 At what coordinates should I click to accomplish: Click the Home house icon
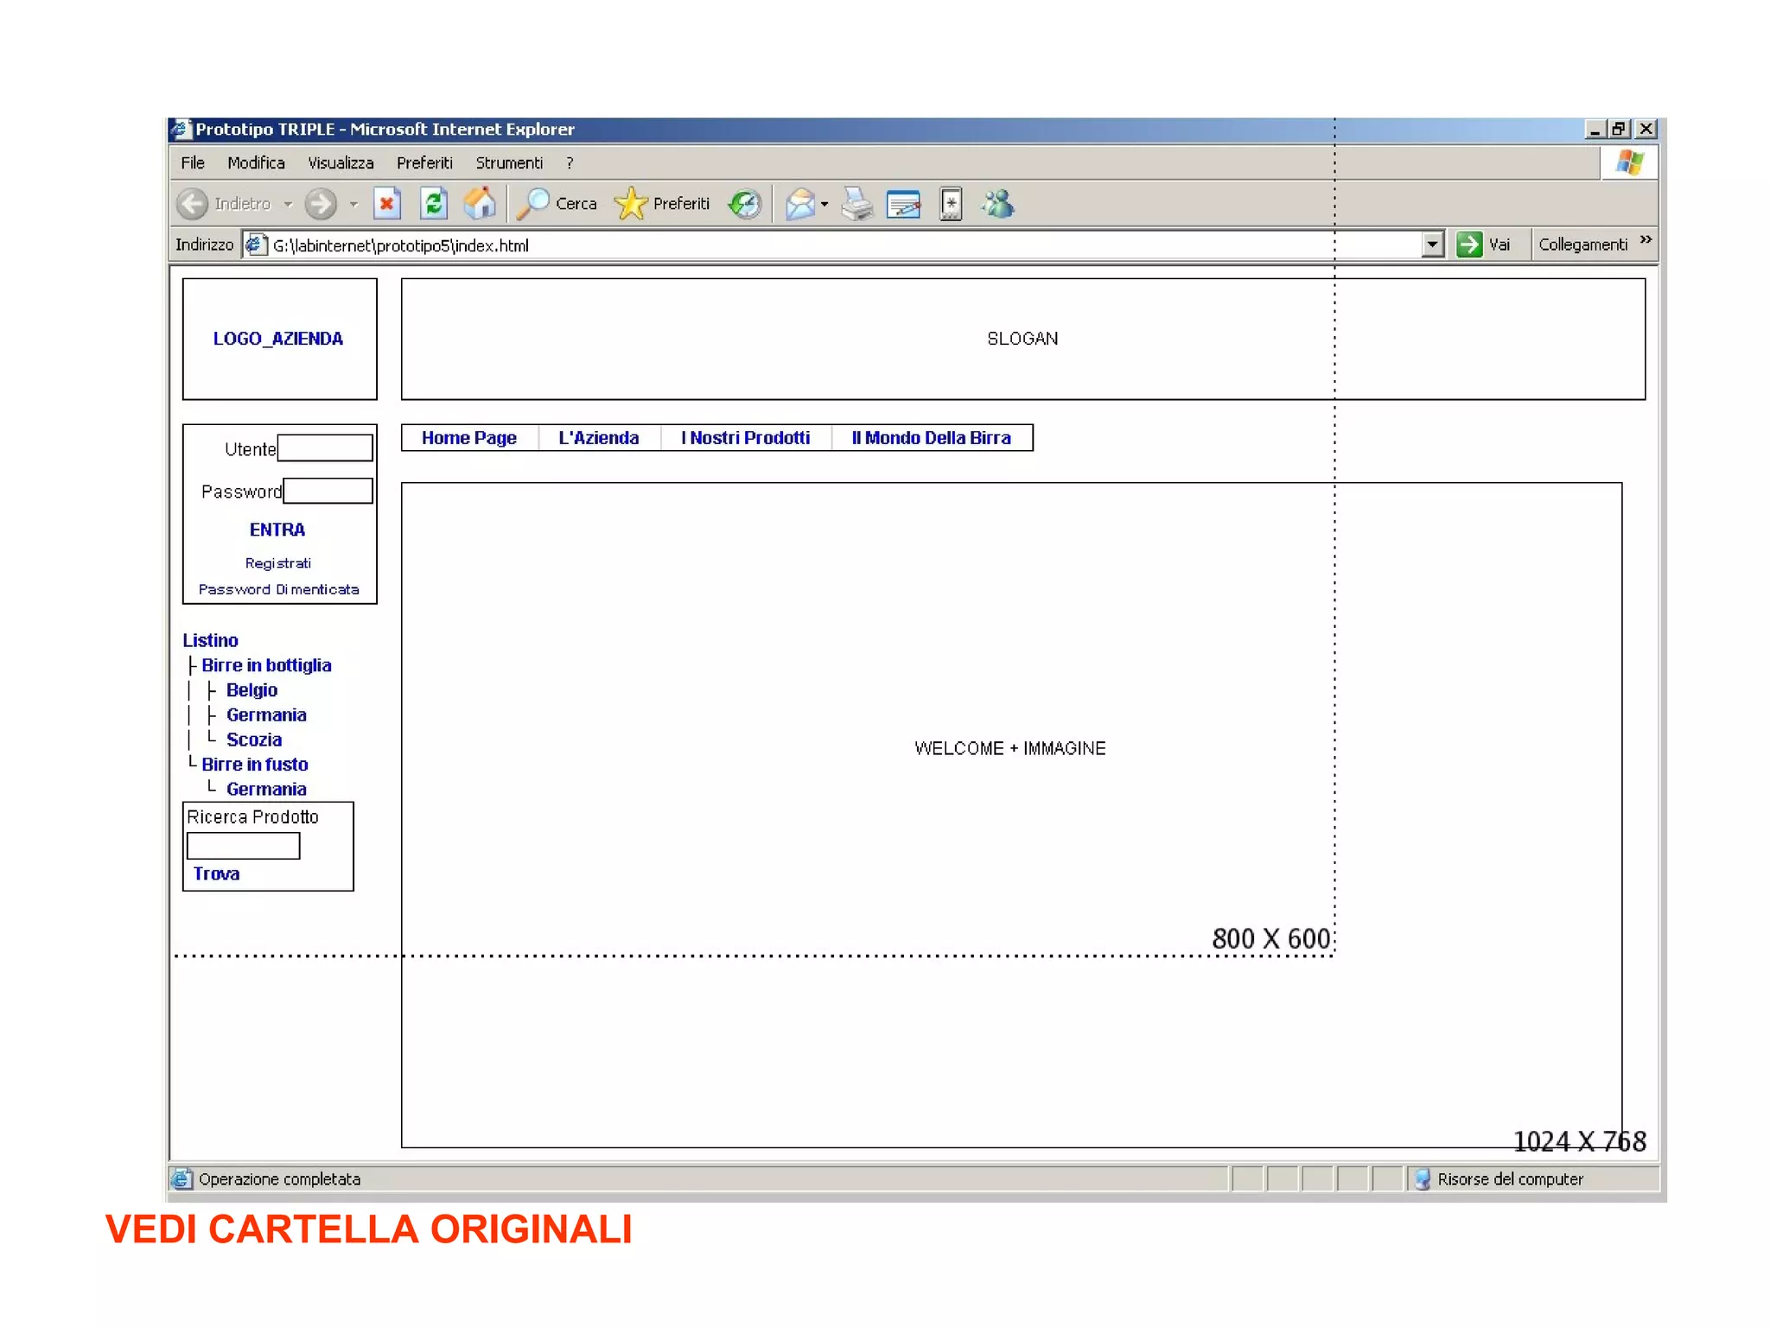click(480, 204)
